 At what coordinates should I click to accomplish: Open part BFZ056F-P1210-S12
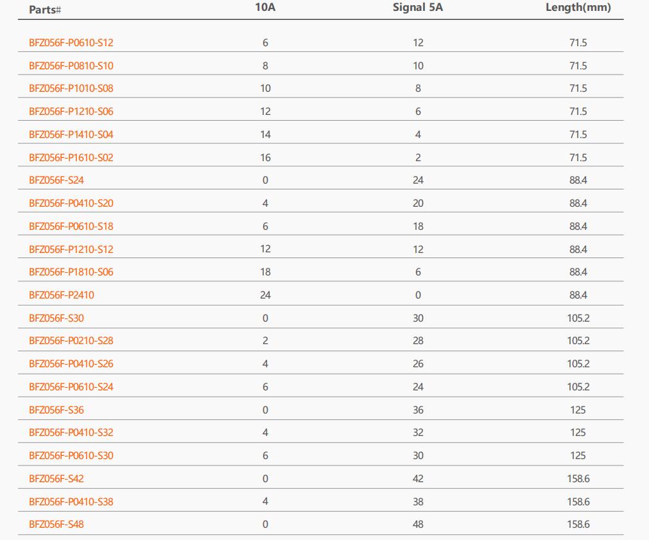(x=71, y=249)
